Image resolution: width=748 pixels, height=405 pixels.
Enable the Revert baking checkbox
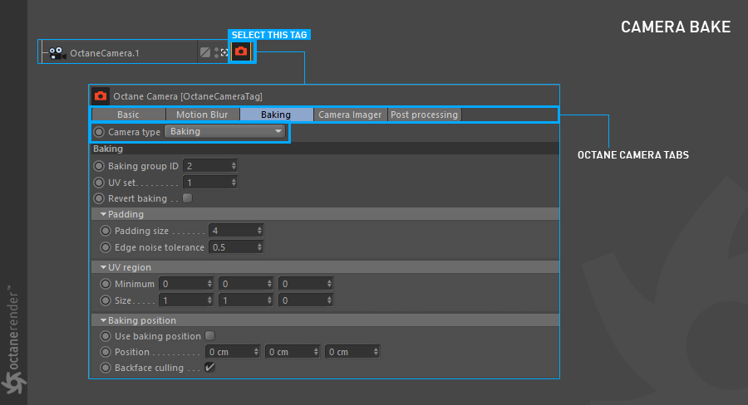pyautogui.click(x=188, y=198)
